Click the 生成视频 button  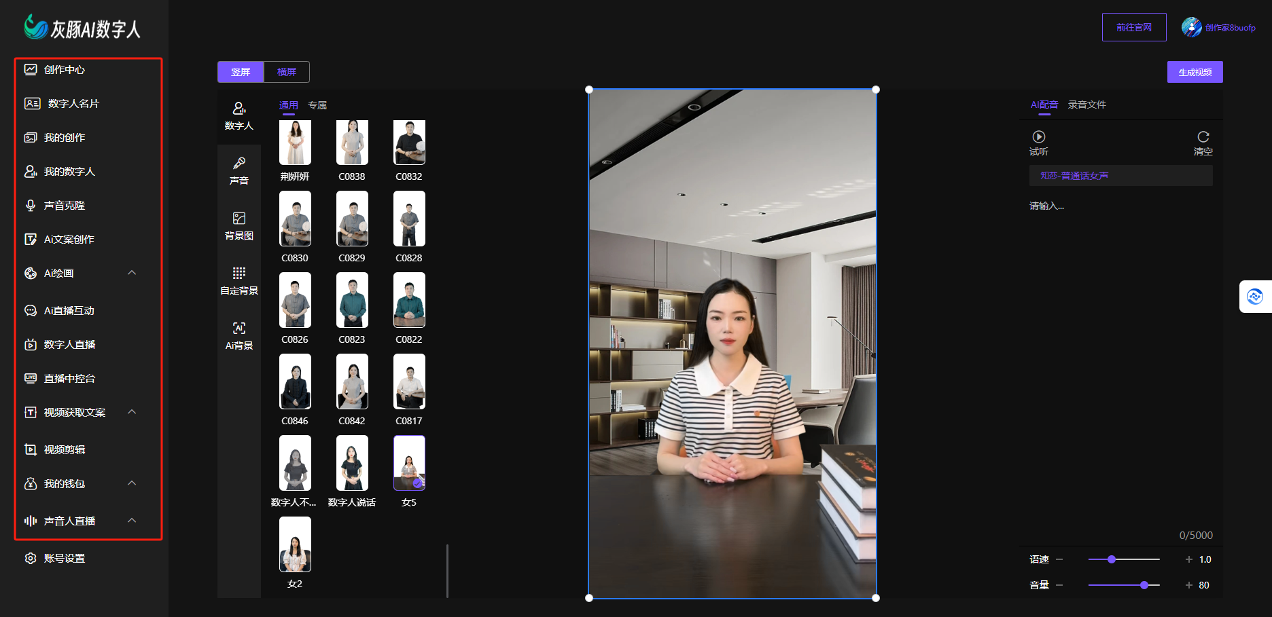click(x=1195, y=72)
